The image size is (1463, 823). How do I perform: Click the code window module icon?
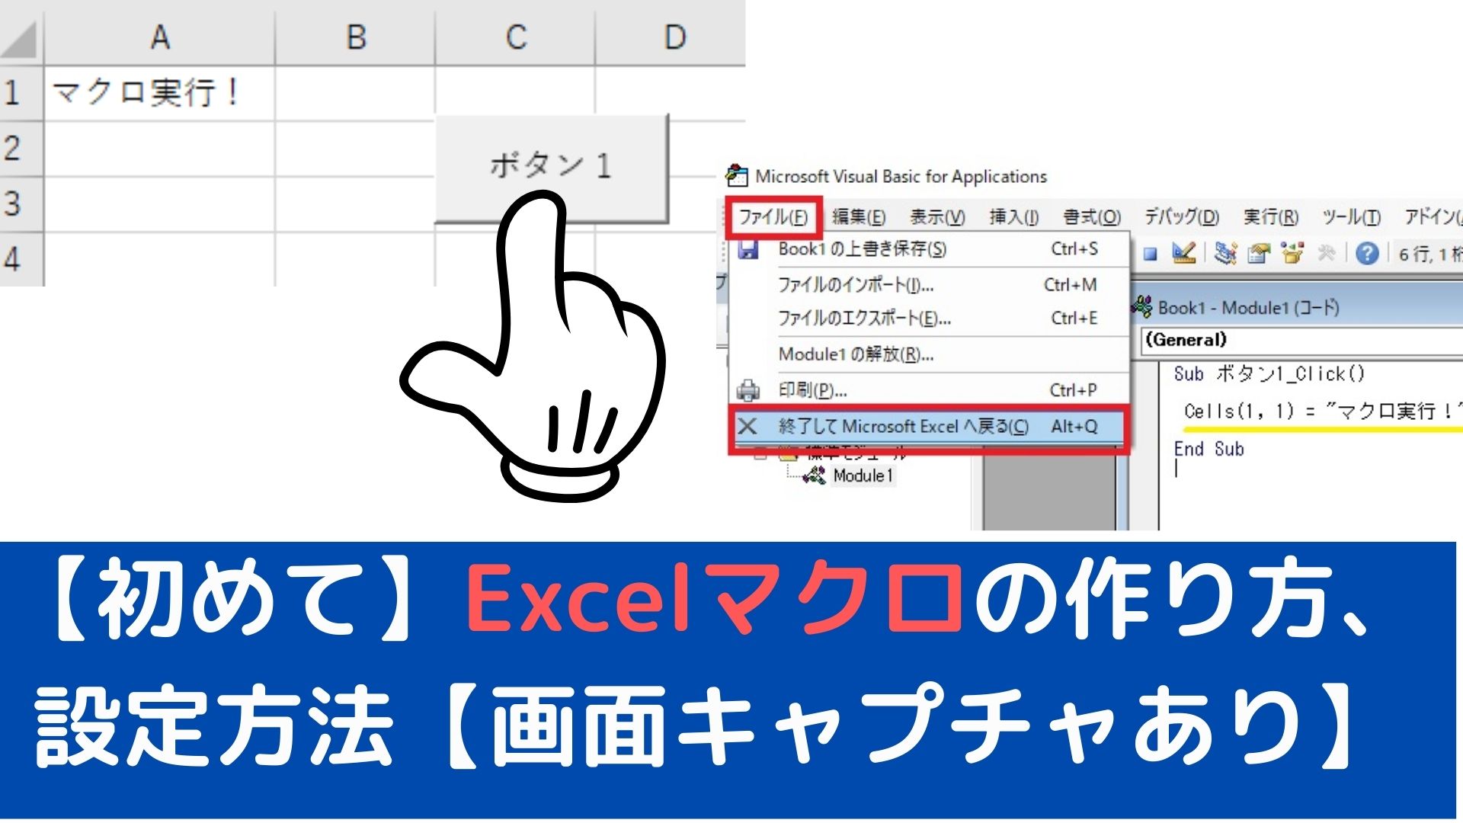(x=1141, y=308)
